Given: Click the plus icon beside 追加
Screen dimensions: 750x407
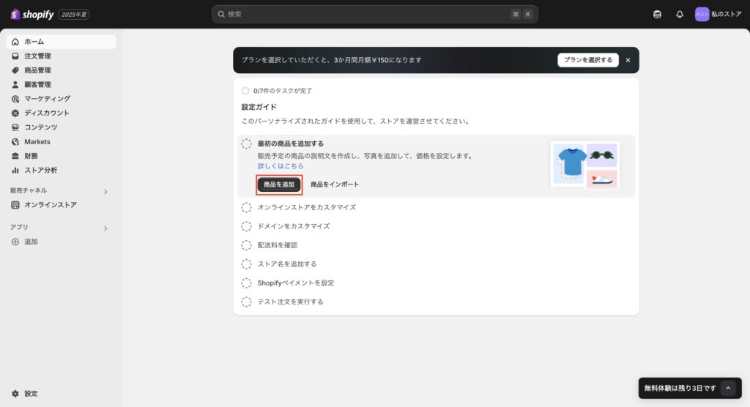Looking at the screenshot, I should tap(15, 242).
